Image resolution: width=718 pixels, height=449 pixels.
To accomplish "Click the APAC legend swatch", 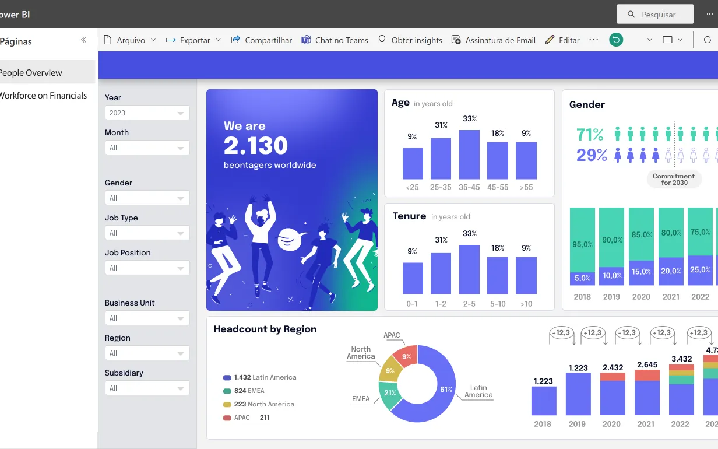I will pyautogui.click(x=227, y=418).
